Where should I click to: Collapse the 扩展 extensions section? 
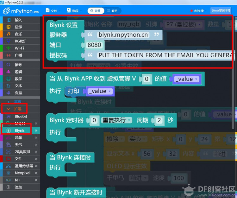(14, 109)
